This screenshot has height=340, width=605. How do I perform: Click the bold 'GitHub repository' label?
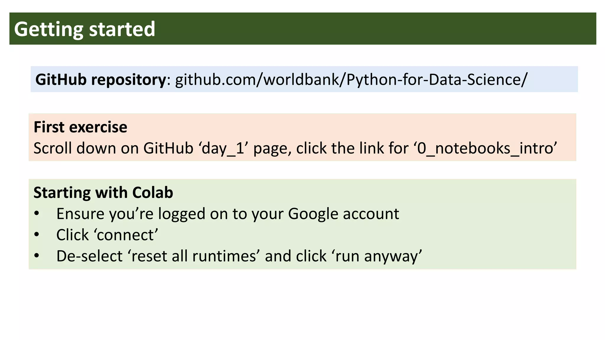(100, 80)
